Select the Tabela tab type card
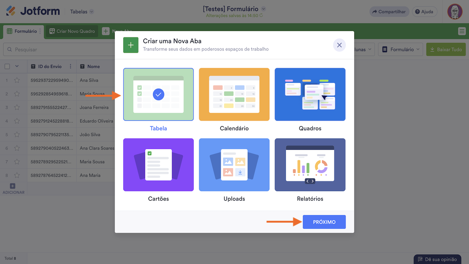This screenshot has height=264, width=469. coord(158,94)
